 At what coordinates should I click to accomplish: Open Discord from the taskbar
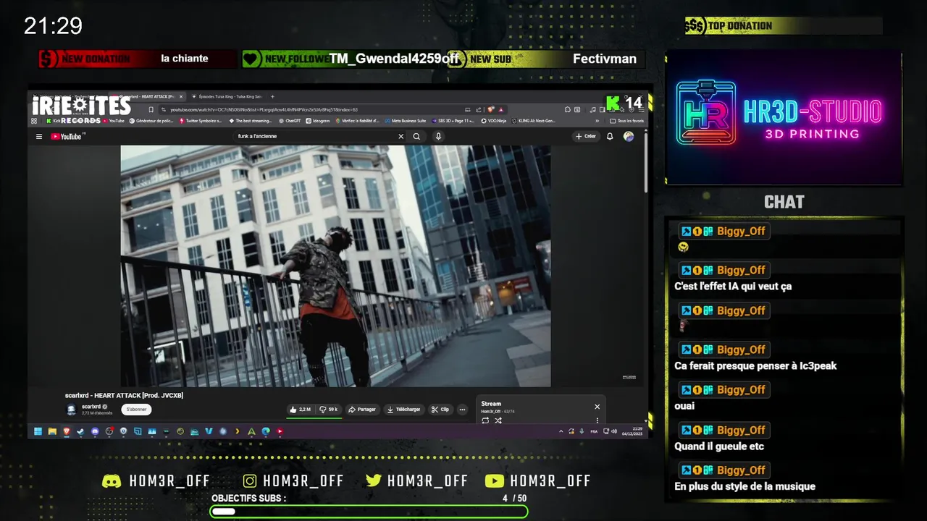(95, 431)
